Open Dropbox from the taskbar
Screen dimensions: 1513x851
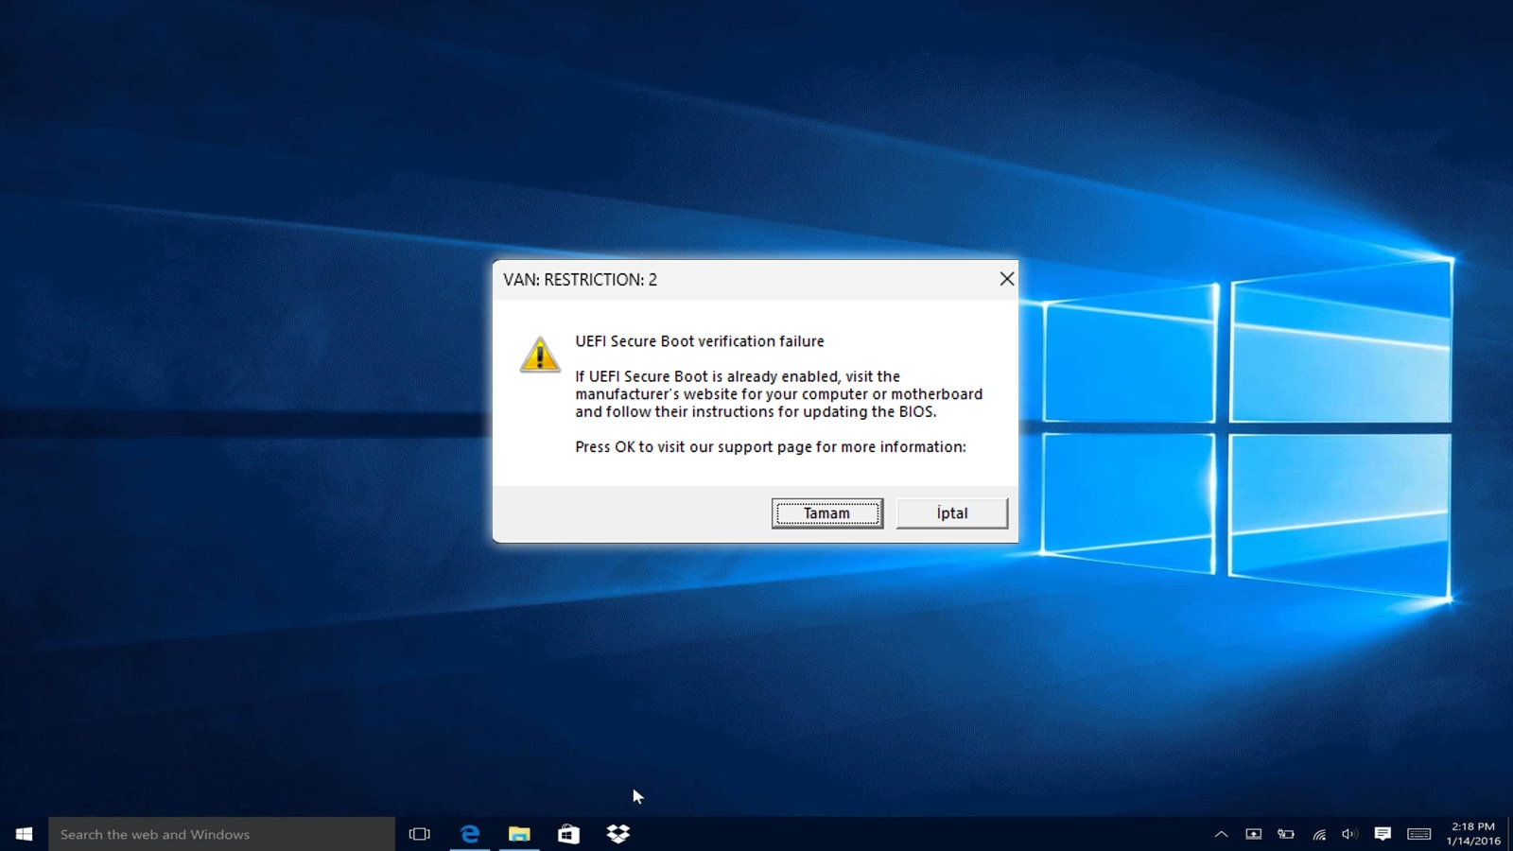click(x=617, y=834)
